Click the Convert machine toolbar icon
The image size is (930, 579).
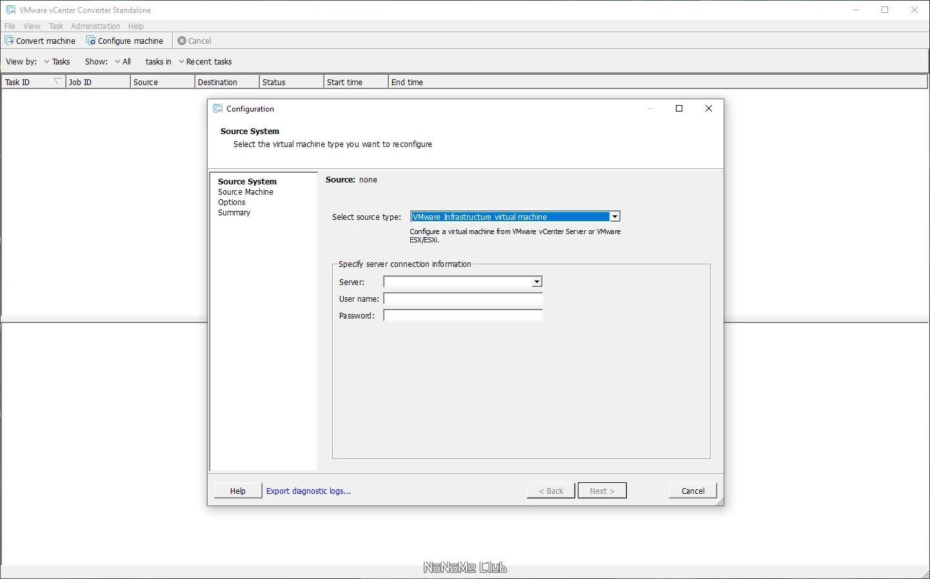pyautogui.click(x=9, y=41)
